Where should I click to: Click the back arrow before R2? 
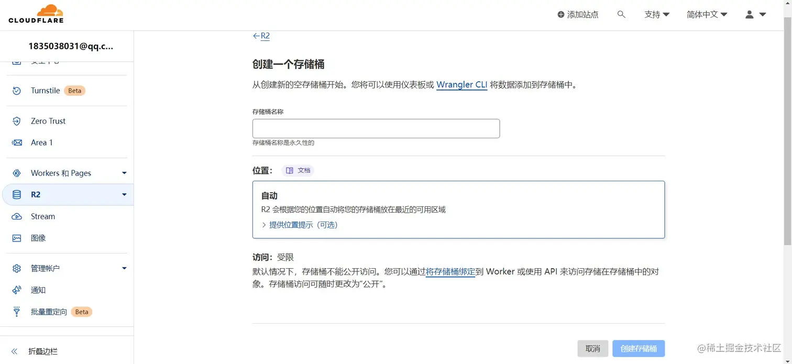(256, 36)
